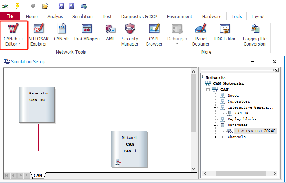286x183 pixels.
Task: Go to first sheet tab button
Action: (7, 176)
